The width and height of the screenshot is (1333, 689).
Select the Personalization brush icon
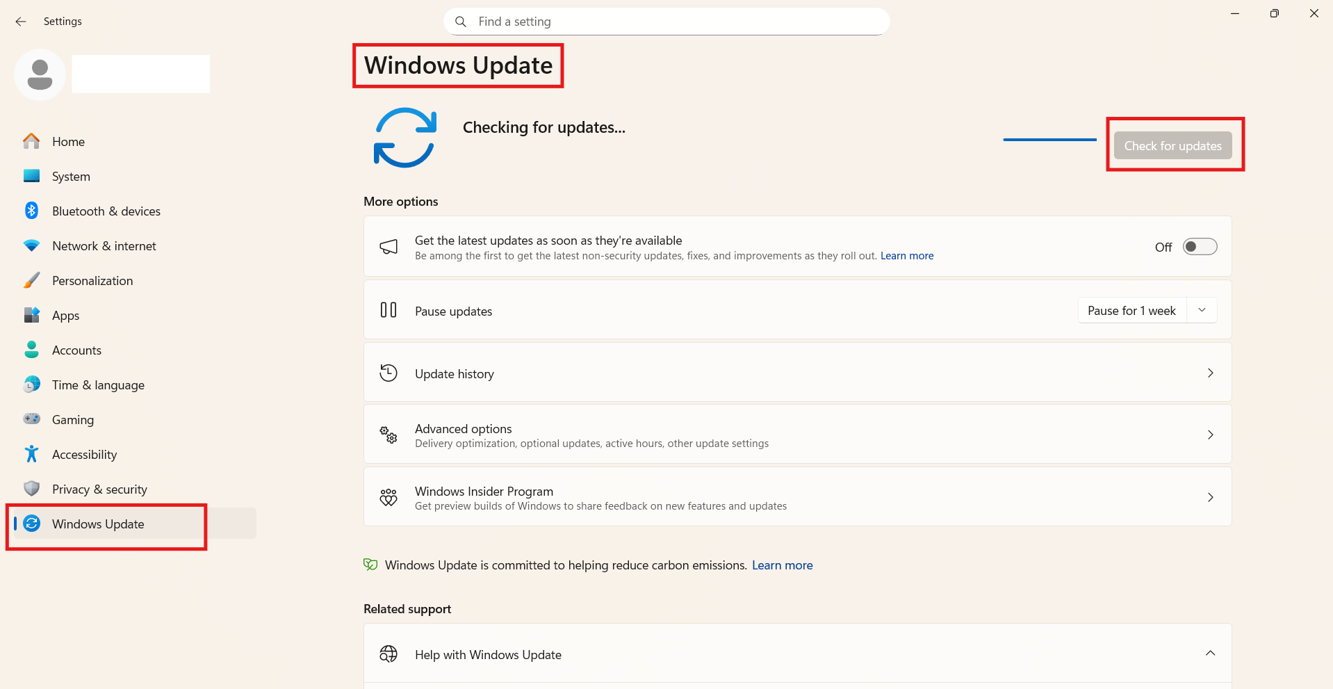(x=31, y=280)
